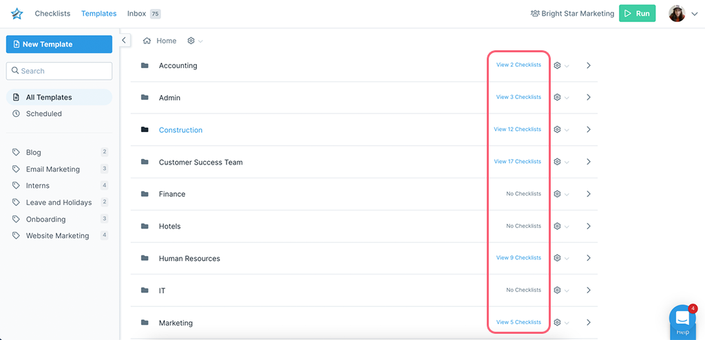Open gear settings for Finance folder
Viewport: 705px width, 340px height.
558,194
